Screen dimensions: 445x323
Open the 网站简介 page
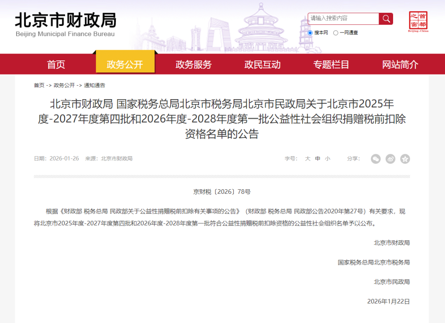(x=400, y=64)
